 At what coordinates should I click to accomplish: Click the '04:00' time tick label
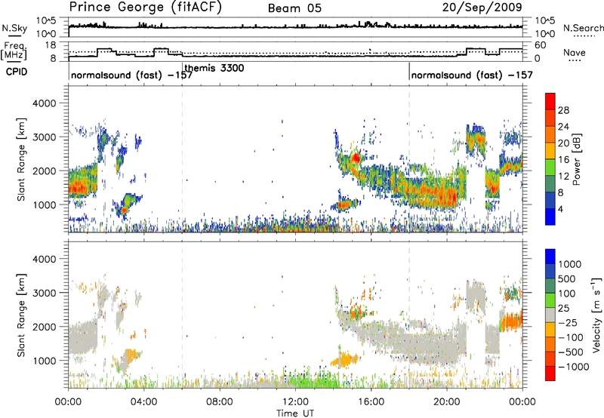pos(143,402)
